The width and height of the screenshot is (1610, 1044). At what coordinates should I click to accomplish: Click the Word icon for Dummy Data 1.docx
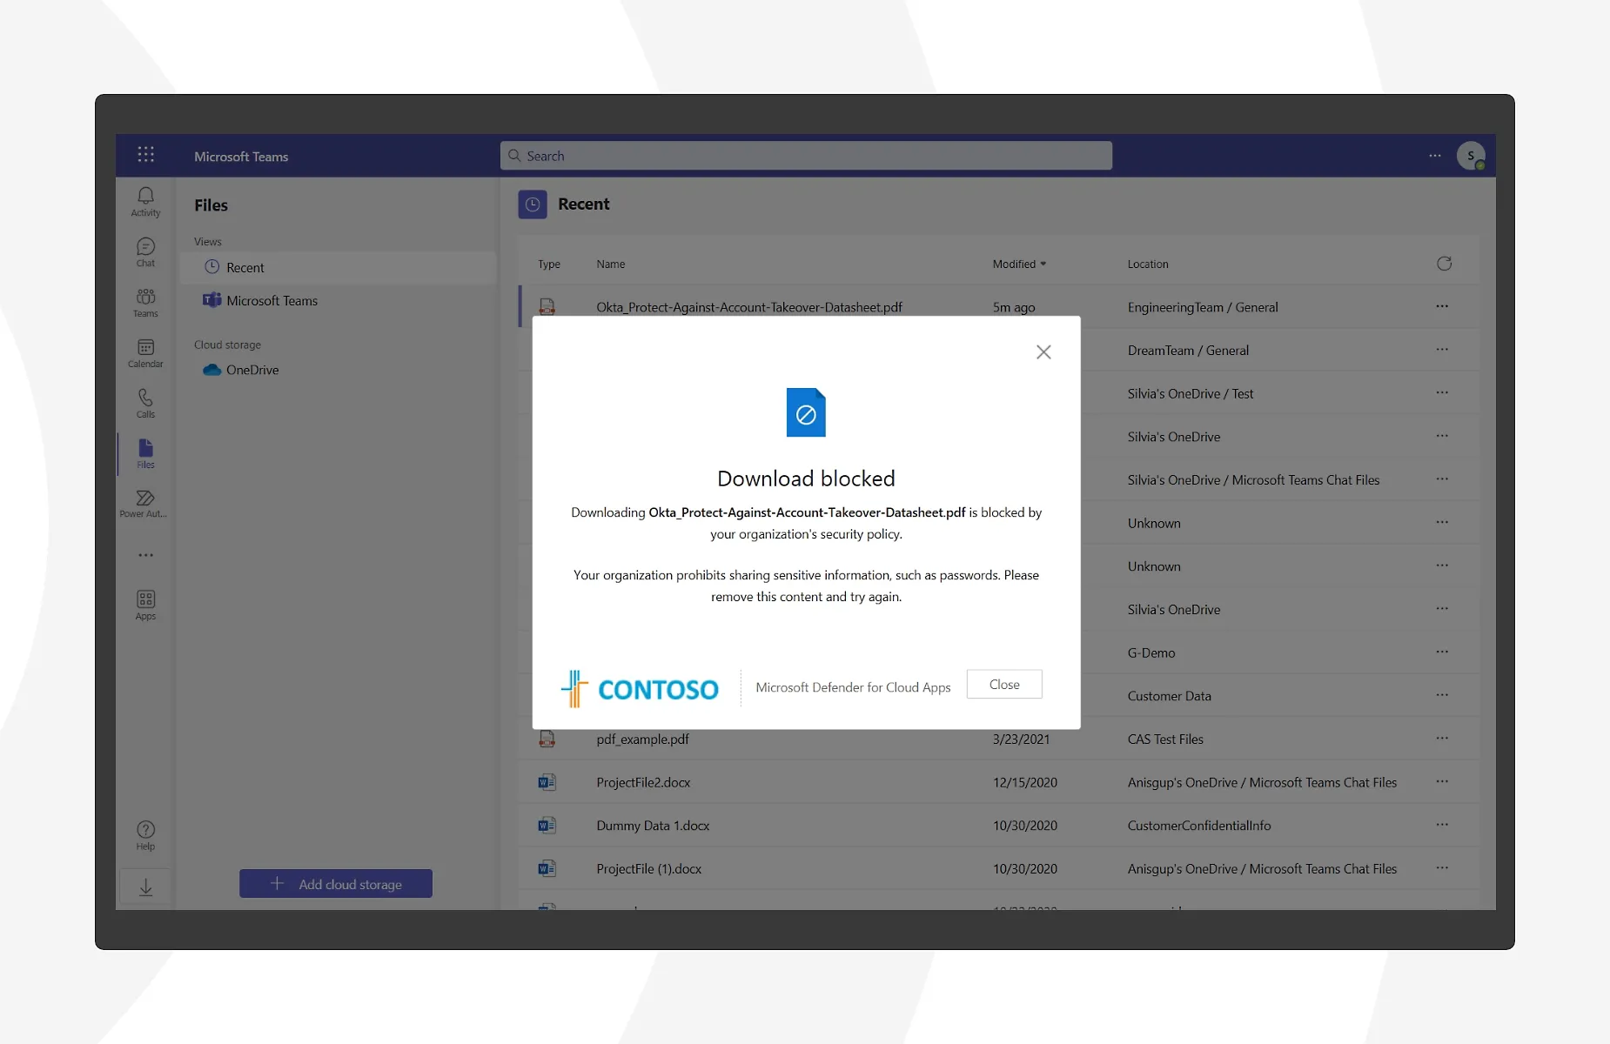click(547, 826)
